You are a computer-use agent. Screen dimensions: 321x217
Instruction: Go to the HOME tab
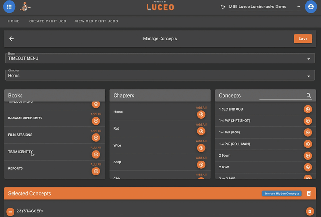point(14,21)
